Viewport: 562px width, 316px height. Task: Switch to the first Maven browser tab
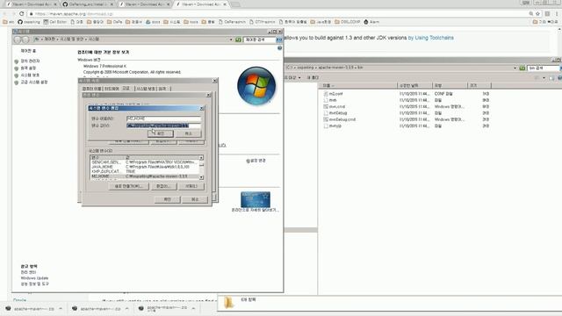(x=31, y=4)
